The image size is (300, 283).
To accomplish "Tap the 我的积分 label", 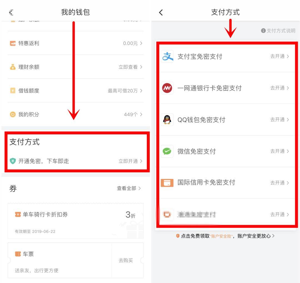I will [x=29, y=114].
